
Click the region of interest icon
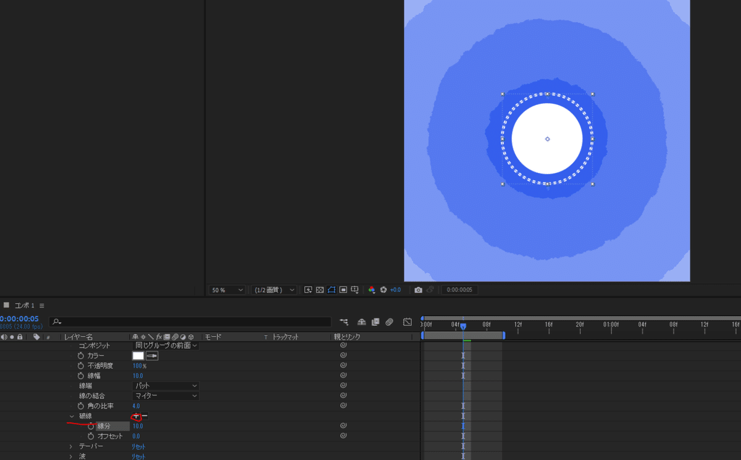[343, 290]
